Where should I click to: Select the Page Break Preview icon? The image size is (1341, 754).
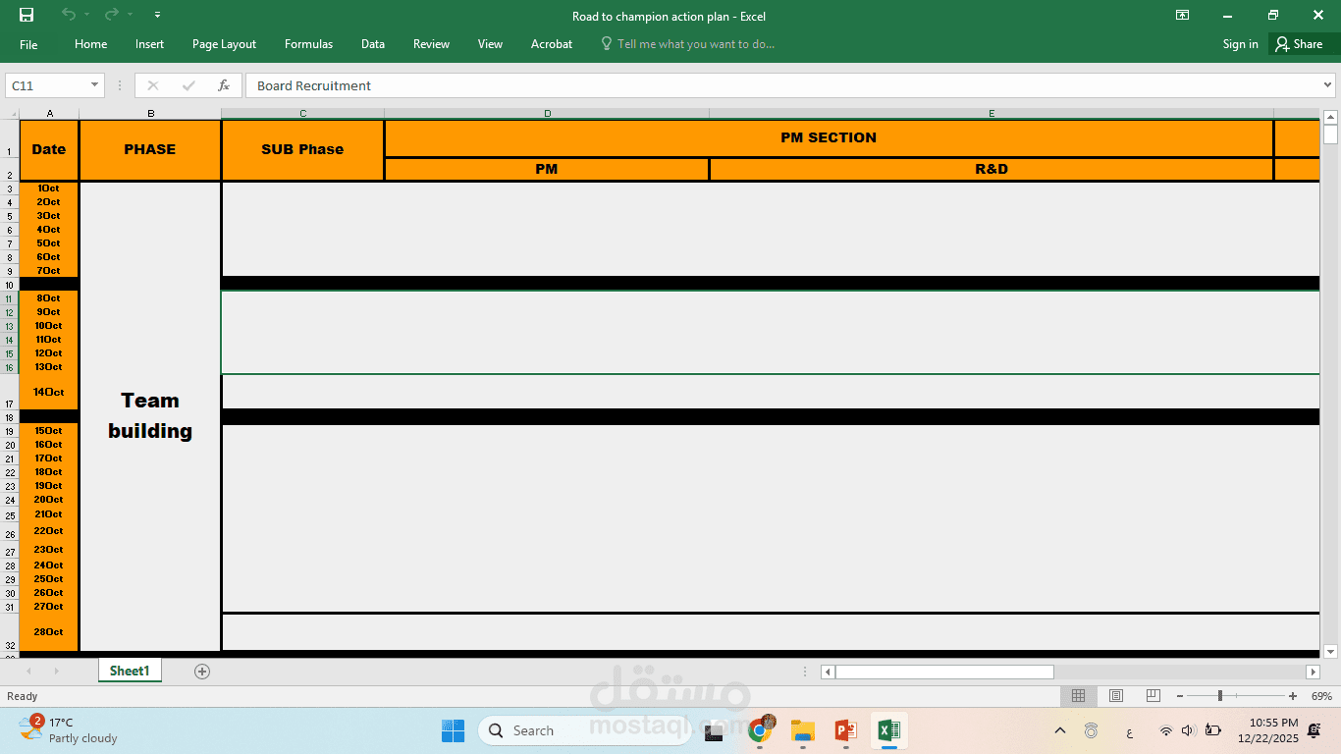coord(1152,695)
